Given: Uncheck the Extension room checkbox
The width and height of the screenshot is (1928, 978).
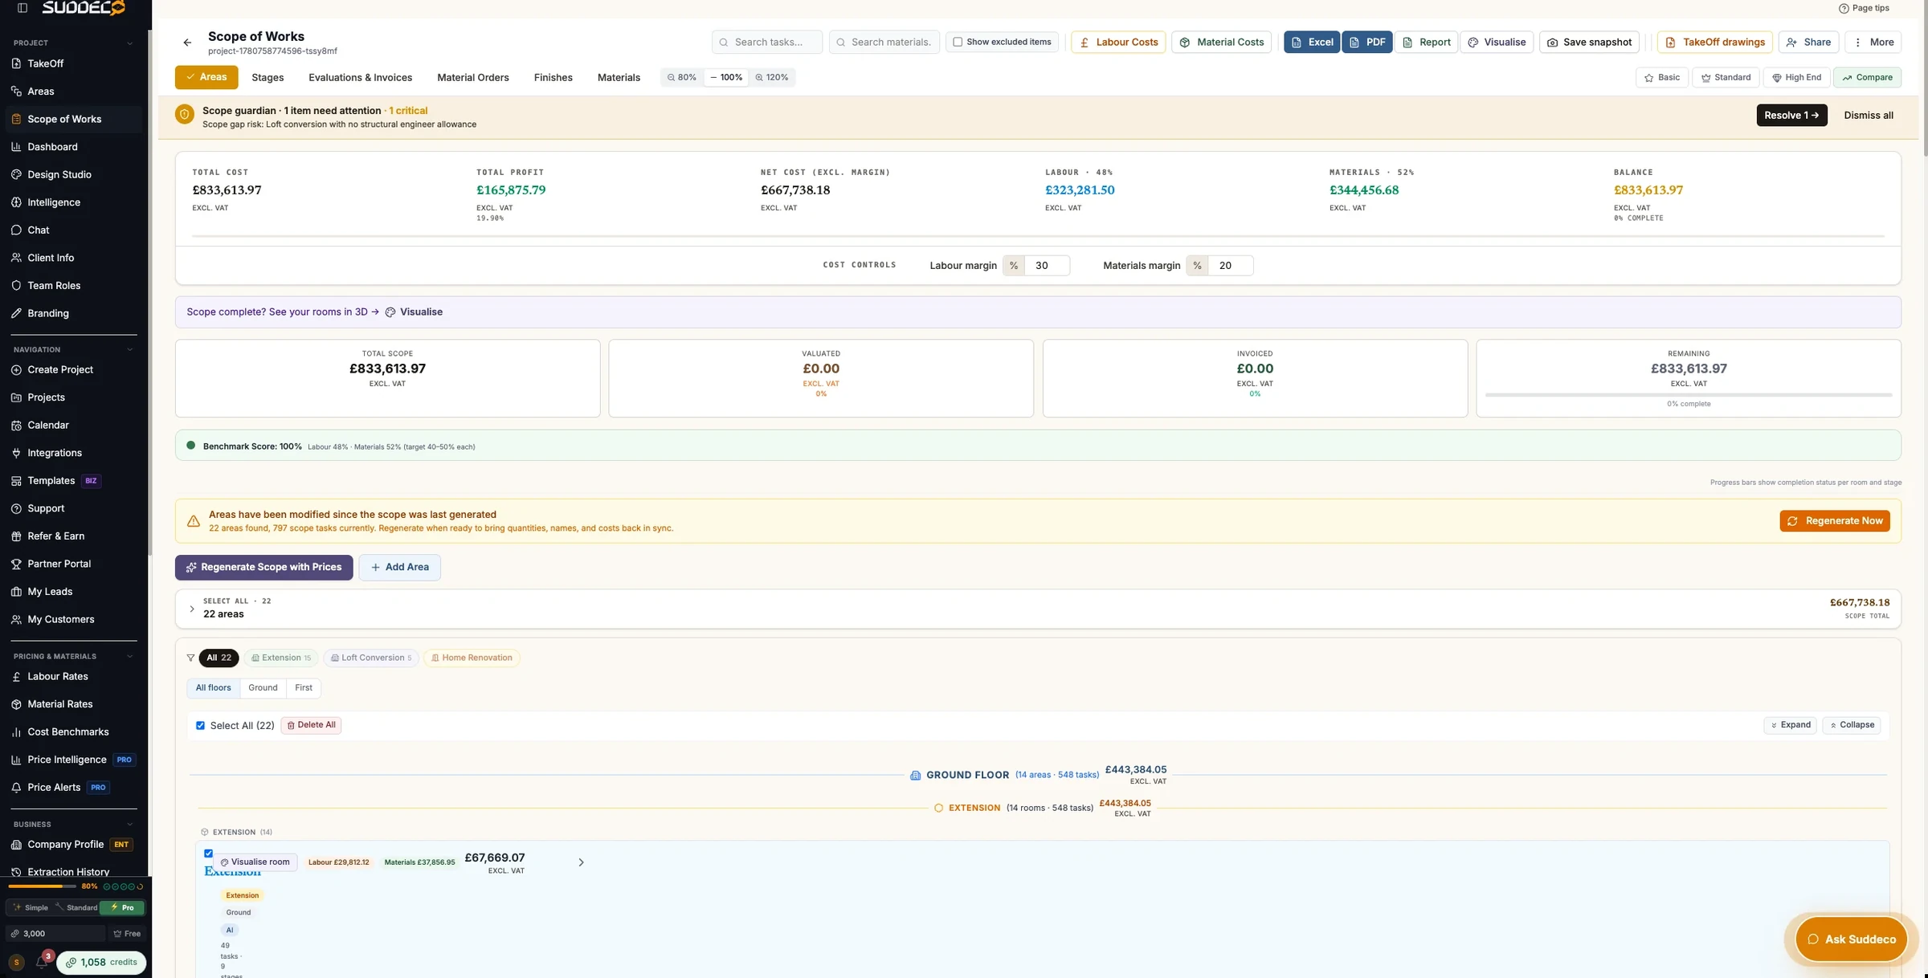Looking at the screenshot, I should pos(209,854).
